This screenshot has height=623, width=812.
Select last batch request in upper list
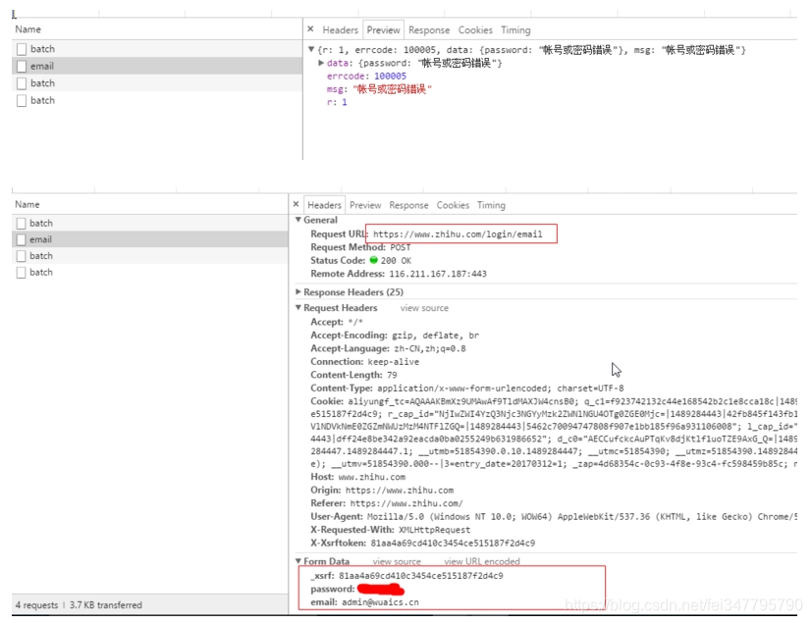point(157,100)
